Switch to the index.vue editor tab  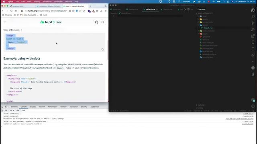pos(116,10)
